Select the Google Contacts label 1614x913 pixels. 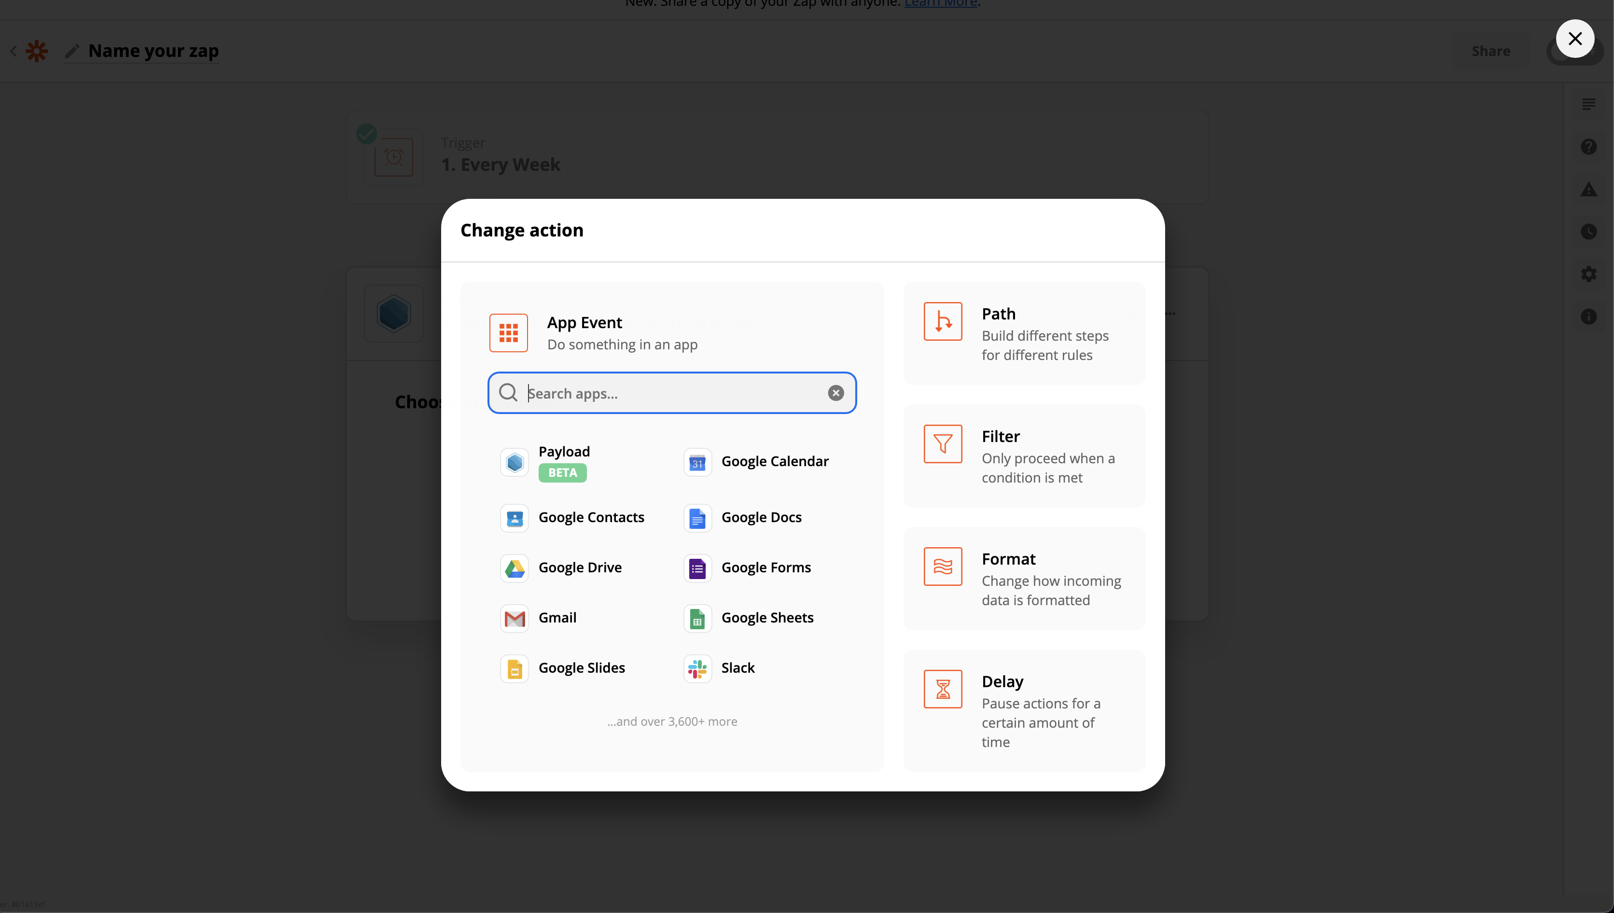point(591,517)
